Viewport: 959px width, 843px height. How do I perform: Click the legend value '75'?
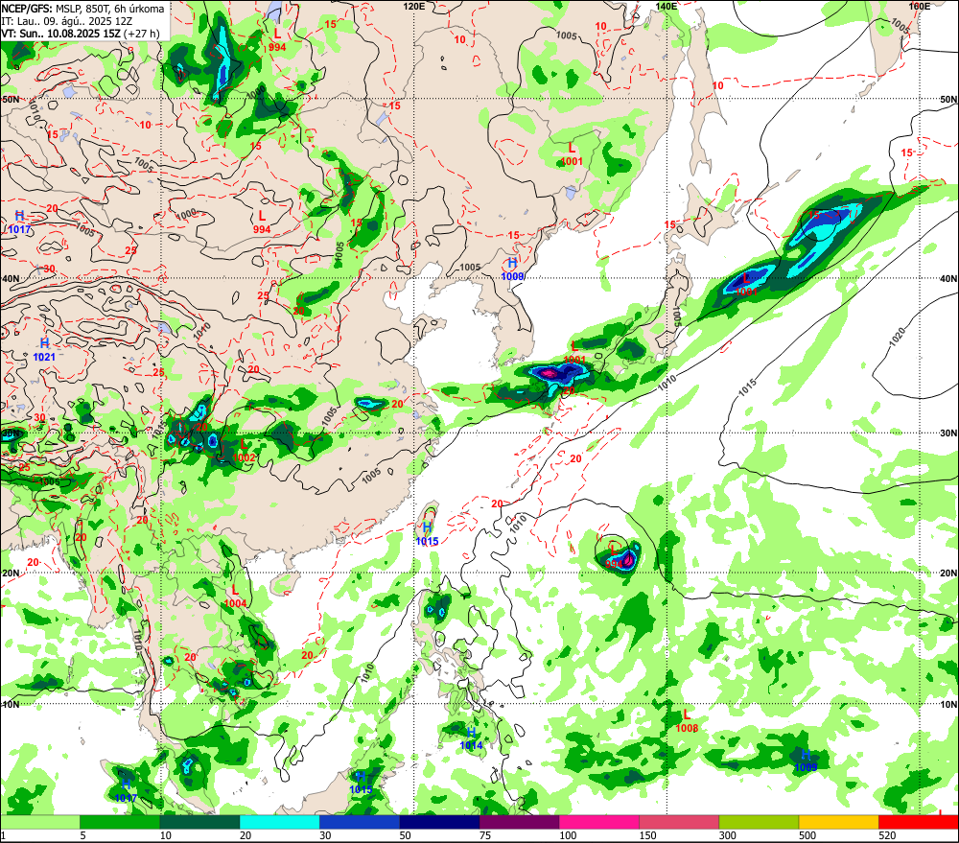[485, 835]
